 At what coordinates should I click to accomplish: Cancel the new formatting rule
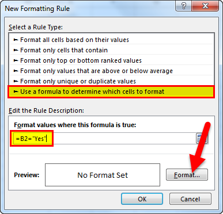click(x=190, y=199)
